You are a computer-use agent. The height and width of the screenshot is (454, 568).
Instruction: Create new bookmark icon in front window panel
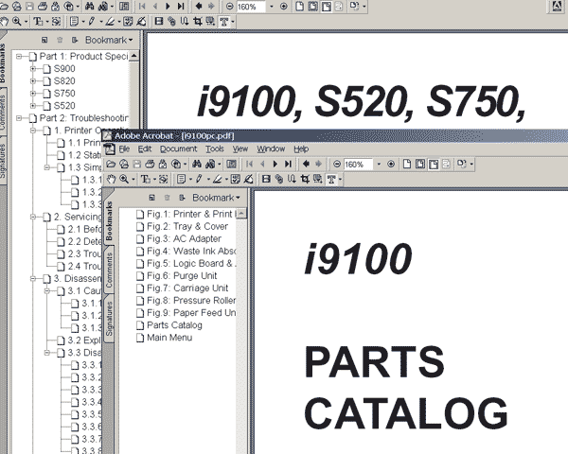pyautogui.click(x=151, y=198)
